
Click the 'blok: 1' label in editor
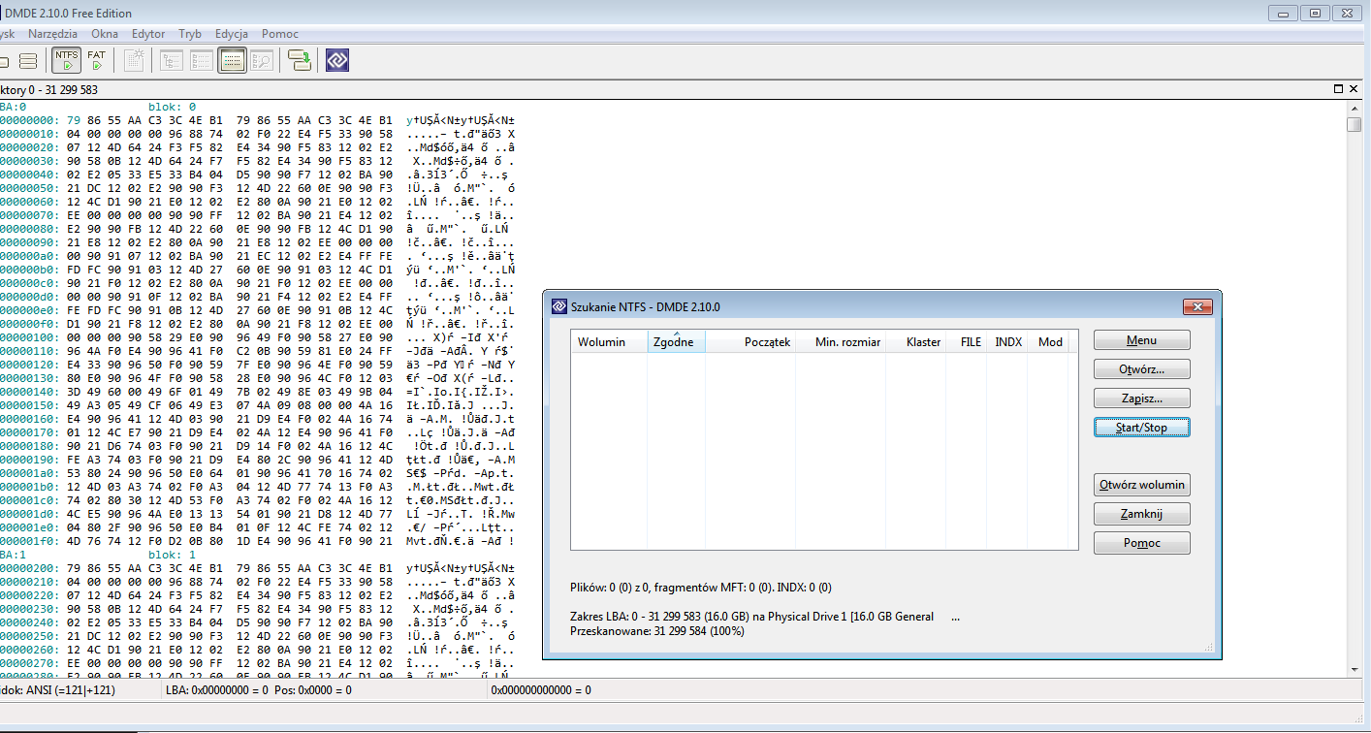coord(173,555)
